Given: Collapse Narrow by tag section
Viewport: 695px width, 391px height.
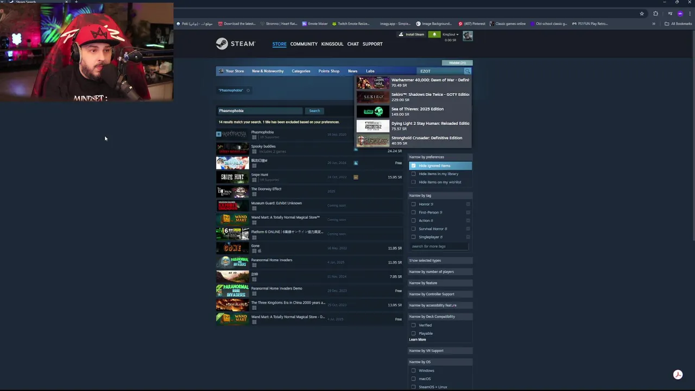Looking at the screenshot, I should [x=440, y=195].
